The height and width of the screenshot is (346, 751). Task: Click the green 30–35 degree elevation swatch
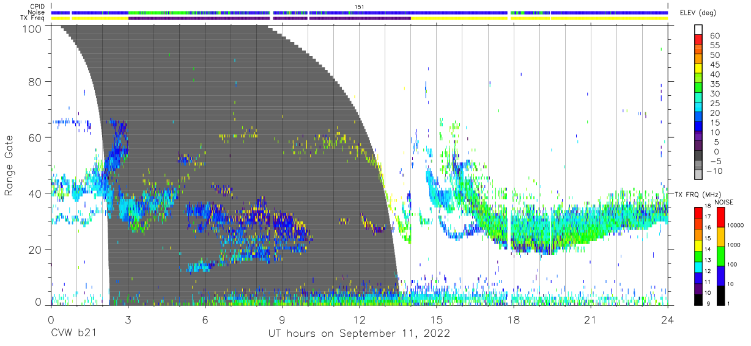(698, 88)
